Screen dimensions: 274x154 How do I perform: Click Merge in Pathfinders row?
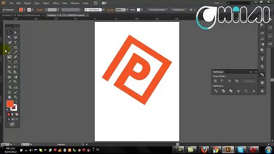(231, 91)
